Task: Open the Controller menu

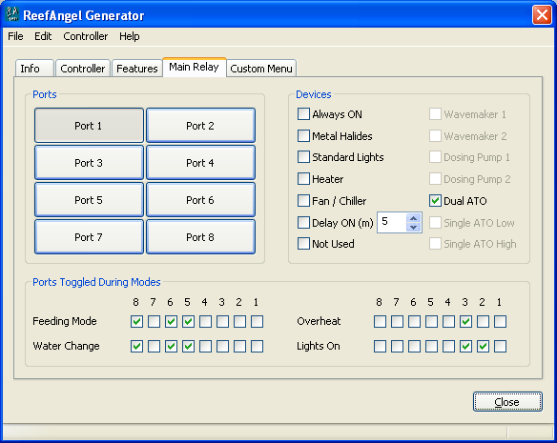Action: tap(85, 36)
